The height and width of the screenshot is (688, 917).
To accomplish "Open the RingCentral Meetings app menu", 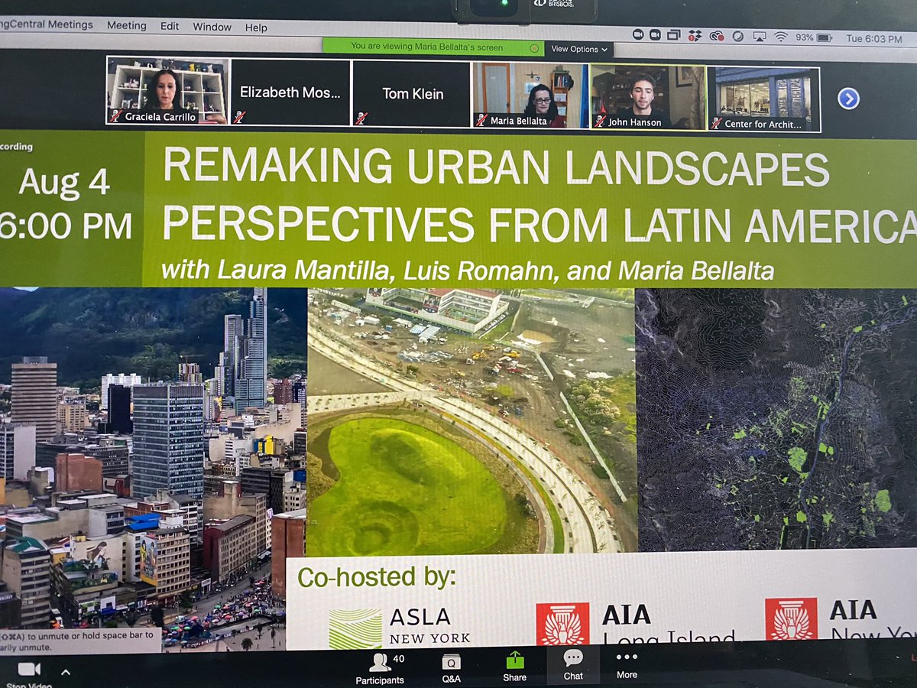I will [47, 24].
